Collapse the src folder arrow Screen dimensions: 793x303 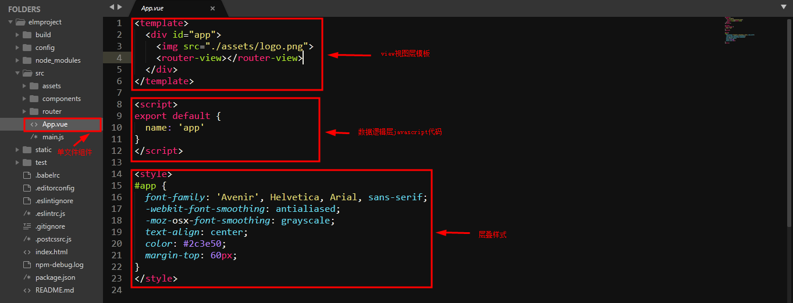17,73
